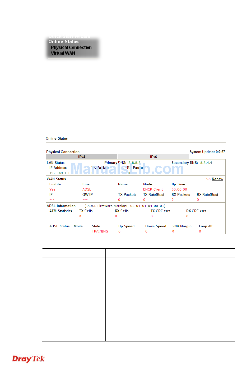Select Physical Connection in the menu
The width and height of the screenshot is (251, 366).
click(71, 47)
